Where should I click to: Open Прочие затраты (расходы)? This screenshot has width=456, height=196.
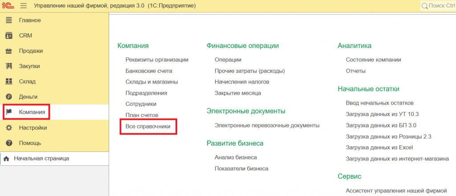click(x=250, y=71)
